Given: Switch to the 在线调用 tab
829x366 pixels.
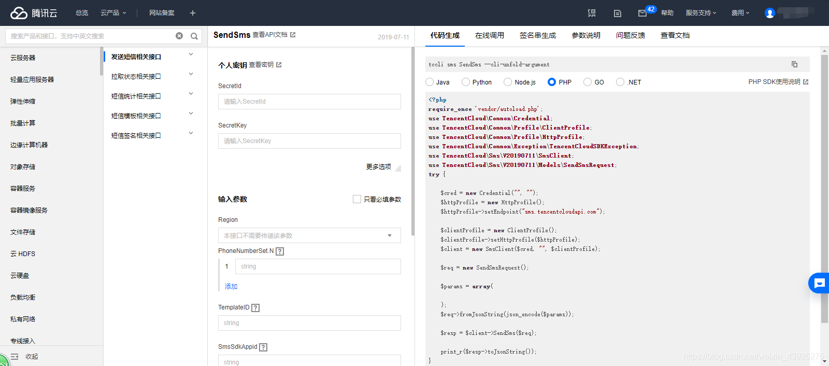Looking at the screenshot, I should click(x=490, y=35).
